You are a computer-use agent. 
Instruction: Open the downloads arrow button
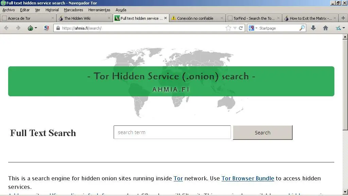pos(313,28)
